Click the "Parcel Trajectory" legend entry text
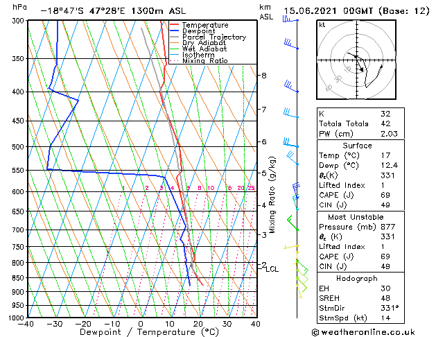 [214, 37]
